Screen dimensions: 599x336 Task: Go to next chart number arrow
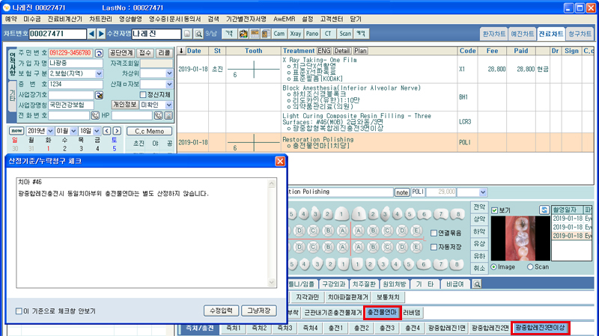click(x=102, y=34)
